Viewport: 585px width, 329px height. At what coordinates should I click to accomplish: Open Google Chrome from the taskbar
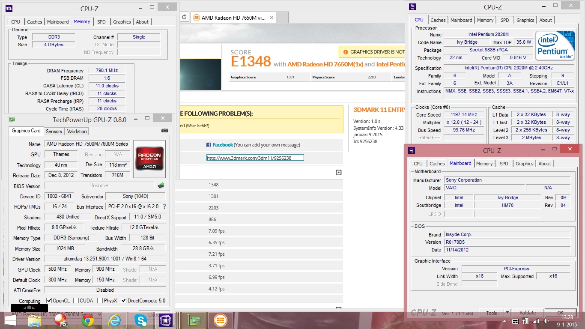tap(88, 320)
